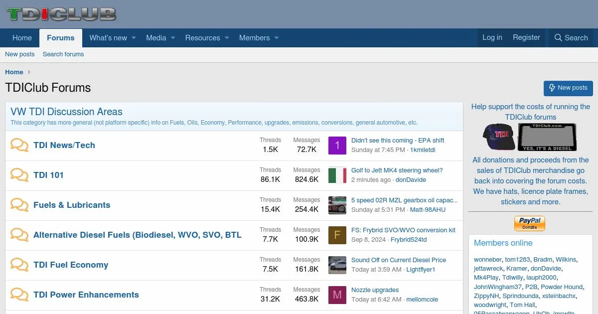Viewport: 598px width, 314px height.
Task: Click username 1kmiletdi
Action: [x=423, y=150]
